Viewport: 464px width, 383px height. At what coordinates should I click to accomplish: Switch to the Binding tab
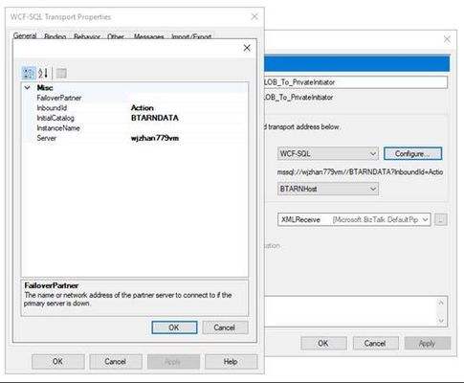(x=55, y=36)
